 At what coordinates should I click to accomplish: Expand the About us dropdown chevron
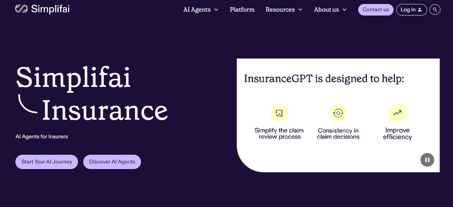coord(344,10)
